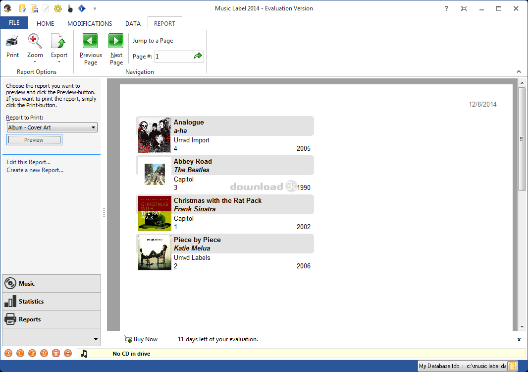Open the FILE menu
528x372 pixels.
[x=14, y=23]
